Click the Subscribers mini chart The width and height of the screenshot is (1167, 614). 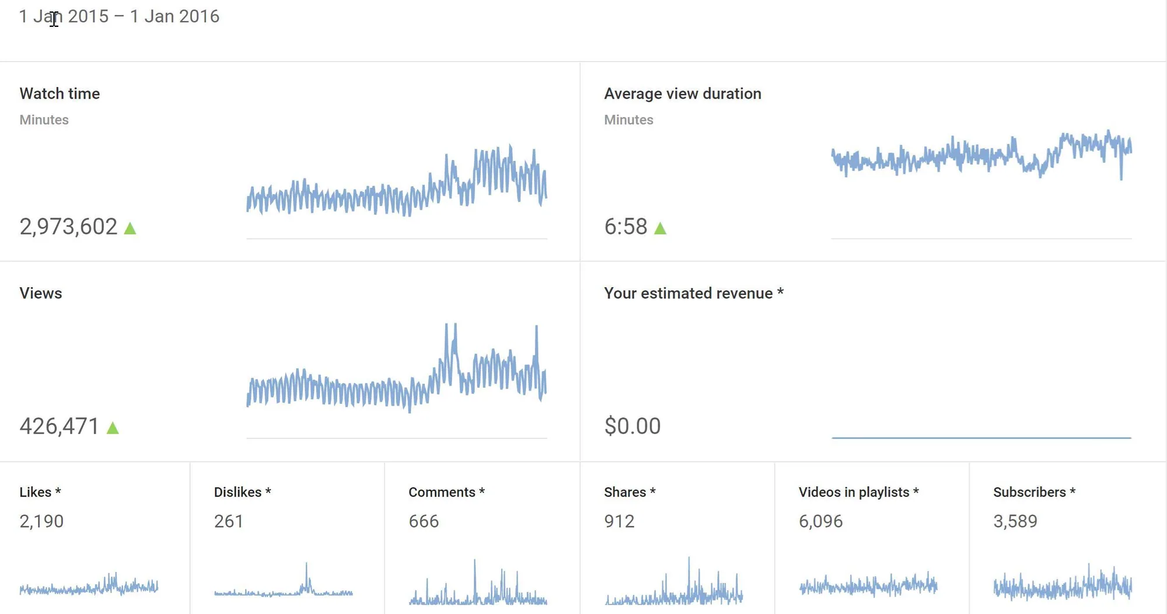coord(1063,582)
